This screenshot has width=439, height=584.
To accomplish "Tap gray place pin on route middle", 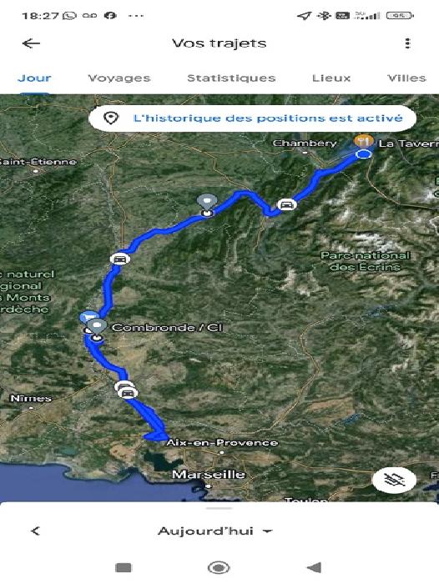I will [x=207, y=205].
